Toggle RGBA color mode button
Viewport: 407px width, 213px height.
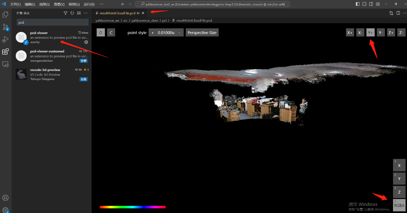click(399, 205)
